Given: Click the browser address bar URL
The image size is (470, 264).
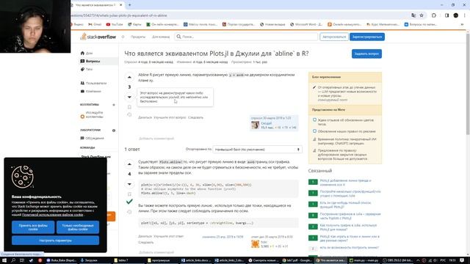Looking at the screenshot, I should [x=119, y=15].
